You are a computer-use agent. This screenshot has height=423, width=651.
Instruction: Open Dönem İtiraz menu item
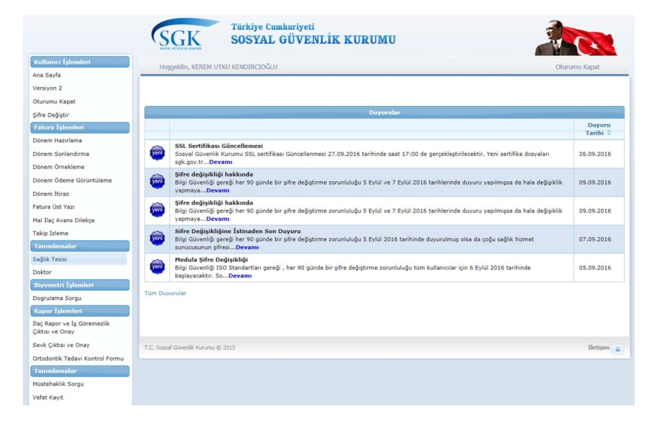(x=51, y=194)
